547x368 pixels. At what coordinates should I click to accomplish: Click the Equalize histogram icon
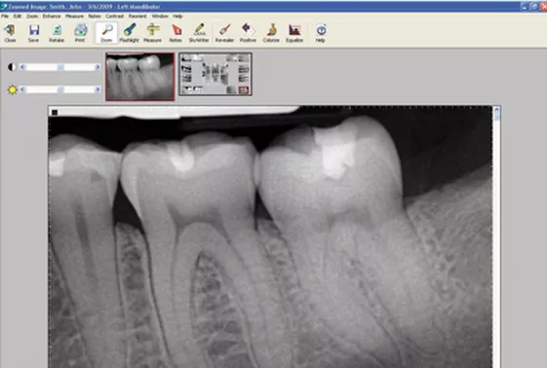click(294, 33)
